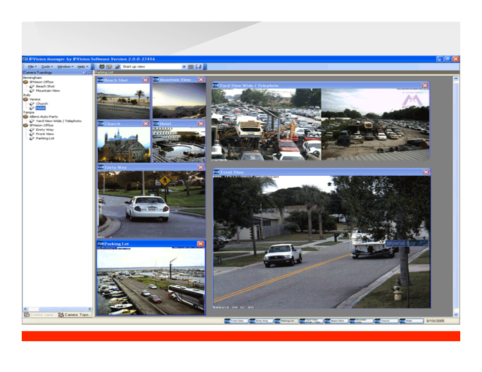482x372 pixels.
Task: Select Church camera in the tree
Action: pyautogui.click(x=42, y=103)
